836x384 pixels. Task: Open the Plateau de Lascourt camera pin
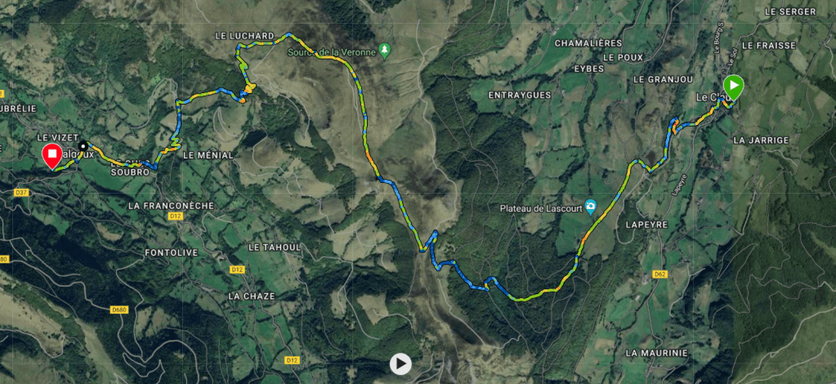click(590, 207)
